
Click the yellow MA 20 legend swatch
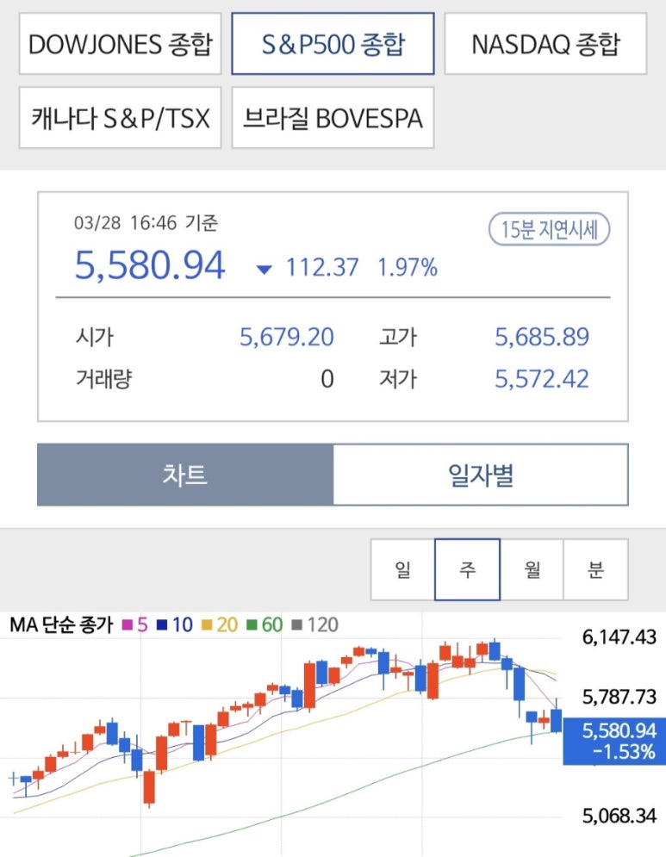tap(206, 624)
